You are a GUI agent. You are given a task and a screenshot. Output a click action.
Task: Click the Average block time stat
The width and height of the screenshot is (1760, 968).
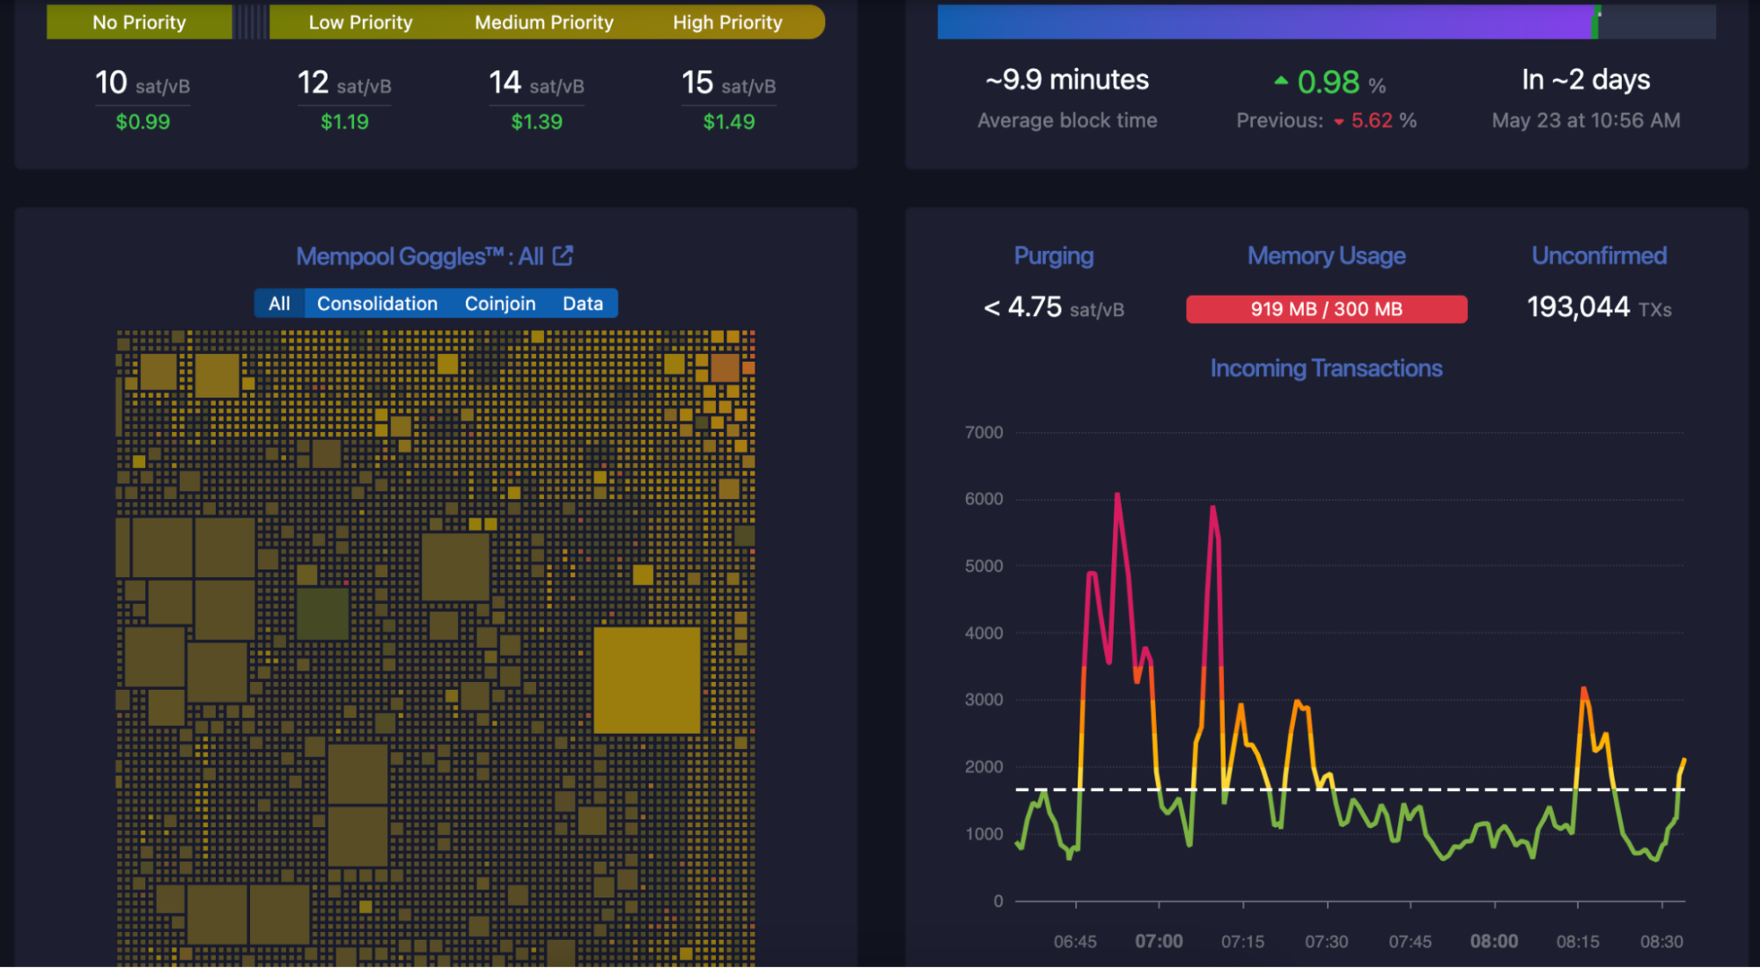(1066, 97)
